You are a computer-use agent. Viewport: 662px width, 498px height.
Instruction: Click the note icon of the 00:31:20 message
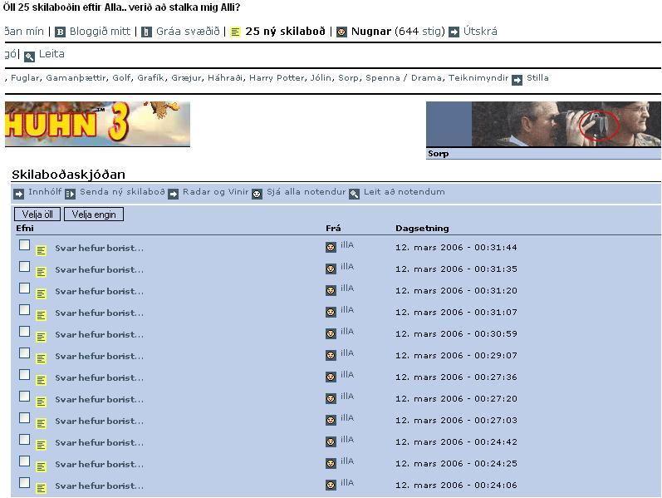pyautogui.click(x=41, y=293)
